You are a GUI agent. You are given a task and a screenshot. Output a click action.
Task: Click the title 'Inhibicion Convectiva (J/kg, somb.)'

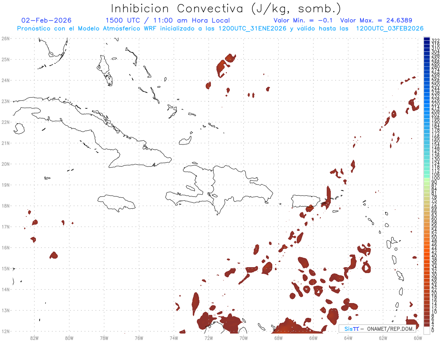(226, 9)
